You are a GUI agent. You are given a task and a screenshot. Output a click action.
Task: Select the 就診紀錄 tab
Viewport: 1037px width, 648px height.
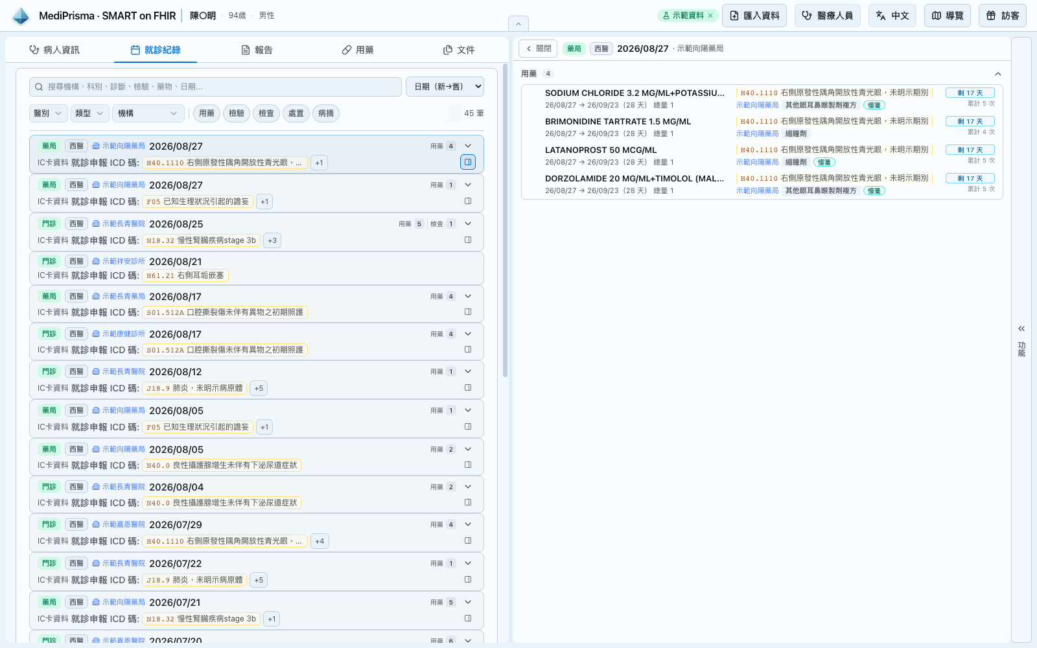pyautogui.click(x=156, y=50)
